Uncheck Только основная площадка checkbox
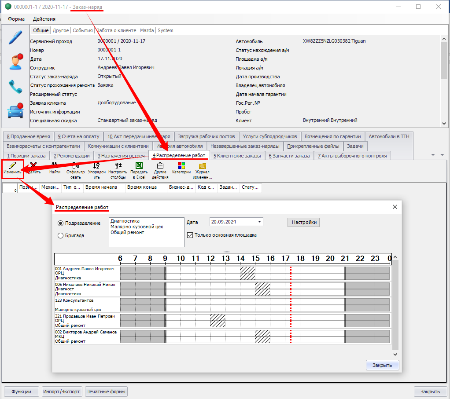Screen dimensions: 450x399 point(190,235)
